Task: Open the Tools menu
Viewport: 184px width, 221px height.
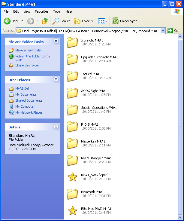Action: 57,11
